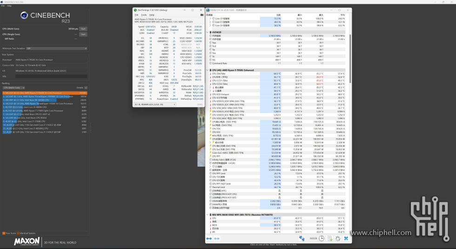Viewport: 456px width, 249px height.
Task: Click the CPU (Tctl/Tdie) current value 64.5 °C
Action: [277, 74]
